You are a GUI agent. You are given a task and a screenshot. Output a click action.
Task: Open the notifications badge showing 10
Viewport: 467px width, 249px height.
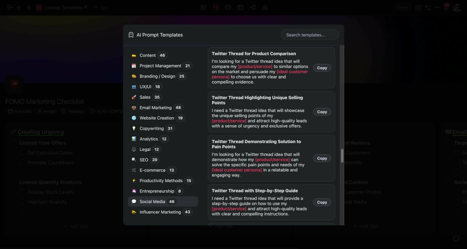pos(446,5)
